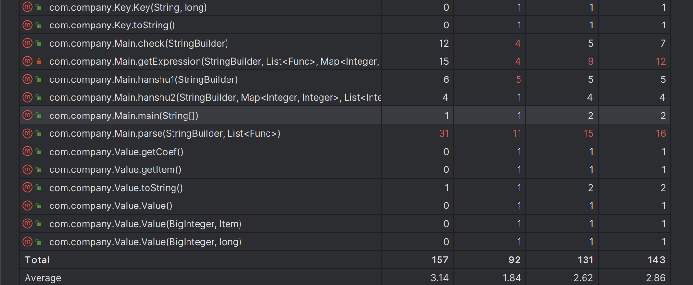
Task: Select the Main.hanshu2 method row
Action: coord(214,98)
